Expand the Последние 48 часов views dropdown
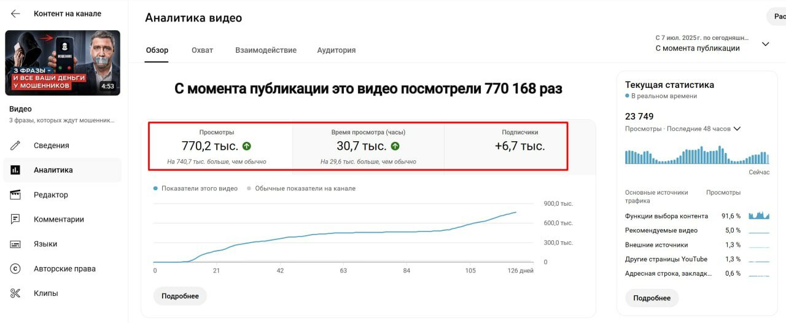This screenshot has height=323, width=786. coord(737,129)
